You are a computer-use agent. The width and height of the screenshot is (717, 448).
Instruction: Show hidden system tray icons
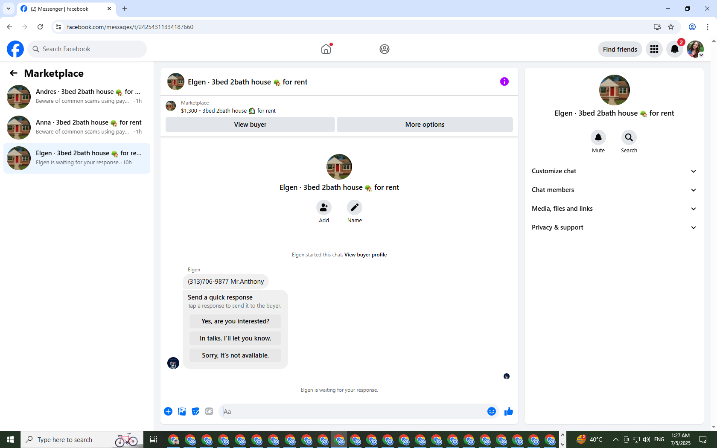point(615,439)
